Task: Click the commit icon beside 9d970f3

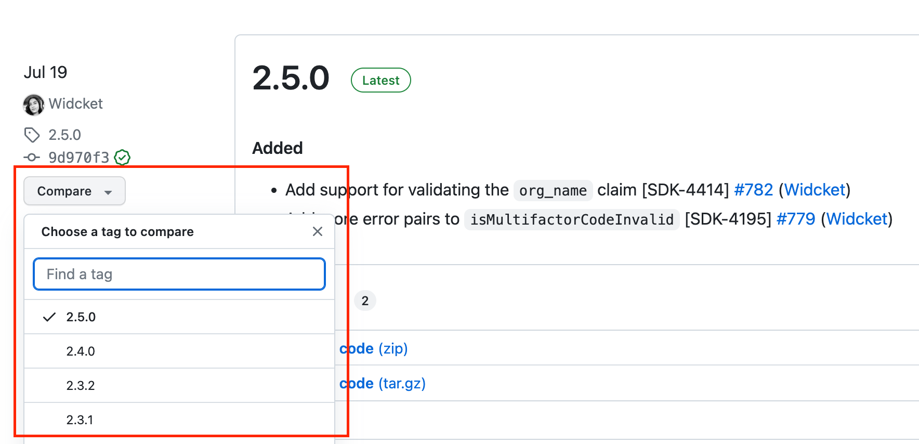Action: (32, 157)
